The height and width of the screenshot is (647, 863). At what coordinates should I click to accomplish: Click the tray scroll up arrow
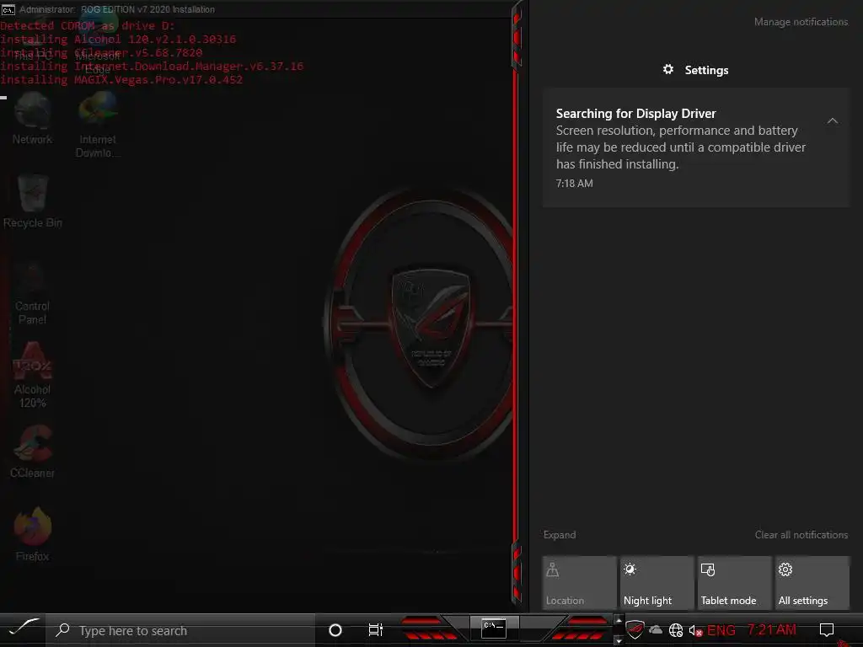point(618,620)
